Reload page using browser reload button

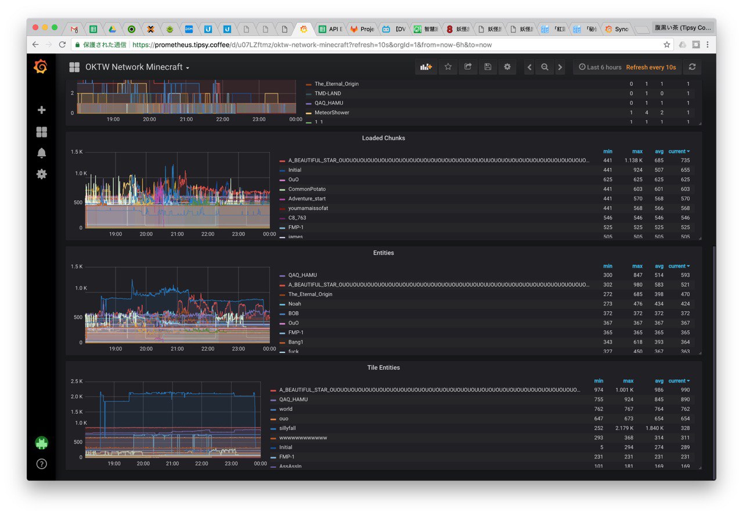click(x=62, y=45)
